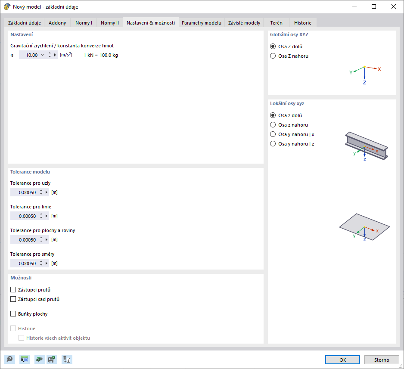The height and width of the screenshot is (369, 404).
Task: Open units and decimal places settings icon
Action: point(25,359)
